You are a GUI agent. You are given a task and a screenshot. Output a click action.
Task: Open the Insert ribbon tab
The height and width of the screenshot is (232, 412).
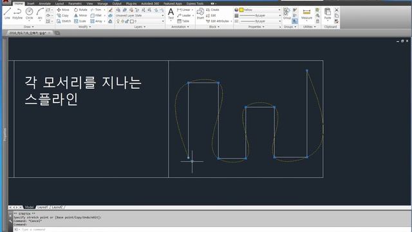point(31,4)
